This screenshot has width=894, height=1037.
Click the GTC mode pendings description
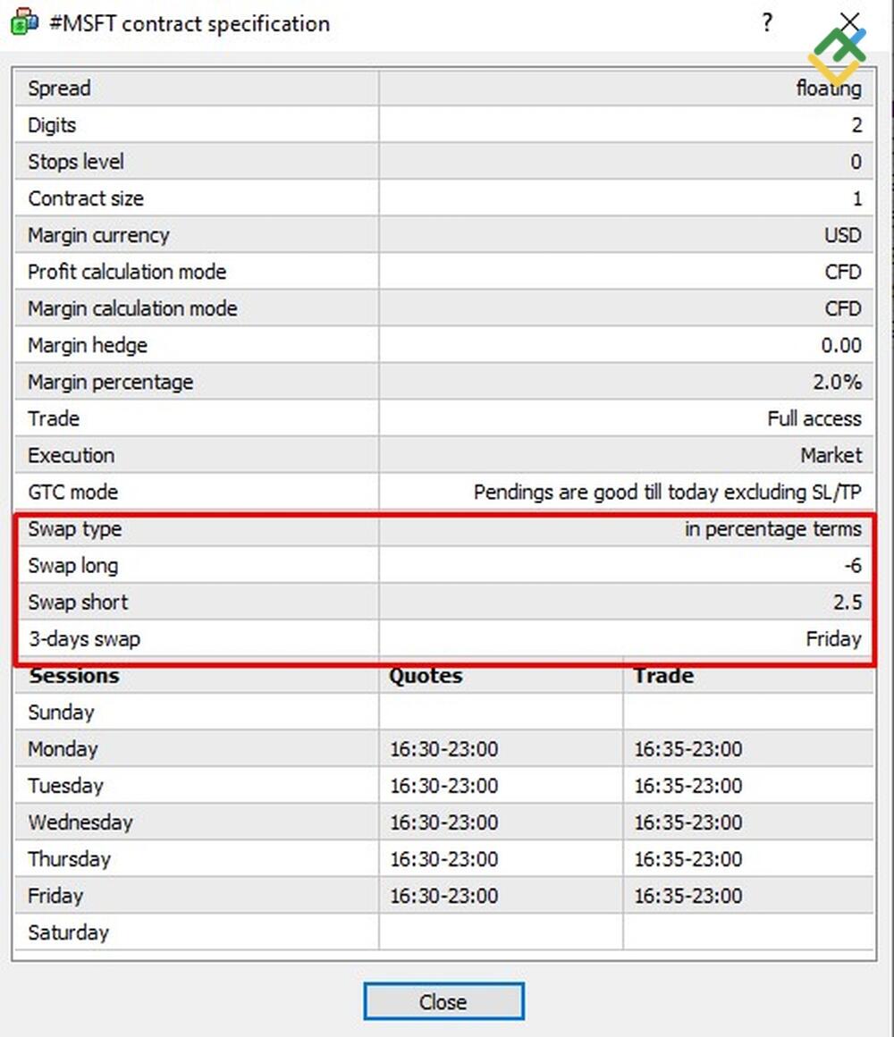[x=667, y=493]
